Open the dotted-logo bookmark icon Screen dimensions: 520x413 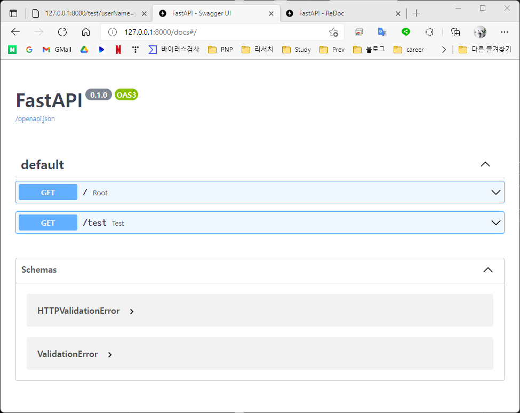click(135, 50)
